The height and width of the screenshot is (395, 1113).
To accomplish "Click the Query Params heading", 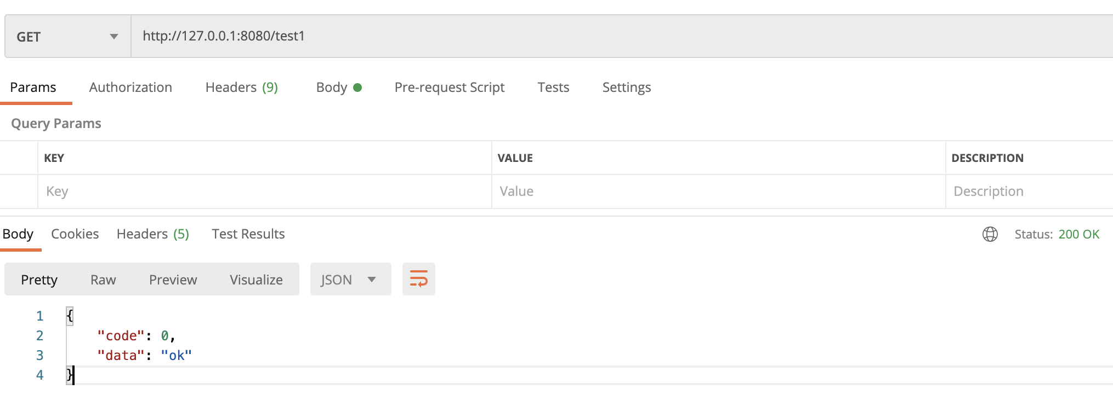I will [x=56, y=124].
